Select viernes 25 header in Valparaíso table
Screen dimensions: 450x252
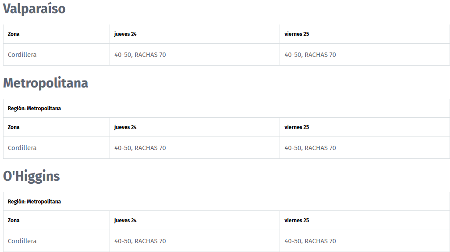tap(365, 34)
